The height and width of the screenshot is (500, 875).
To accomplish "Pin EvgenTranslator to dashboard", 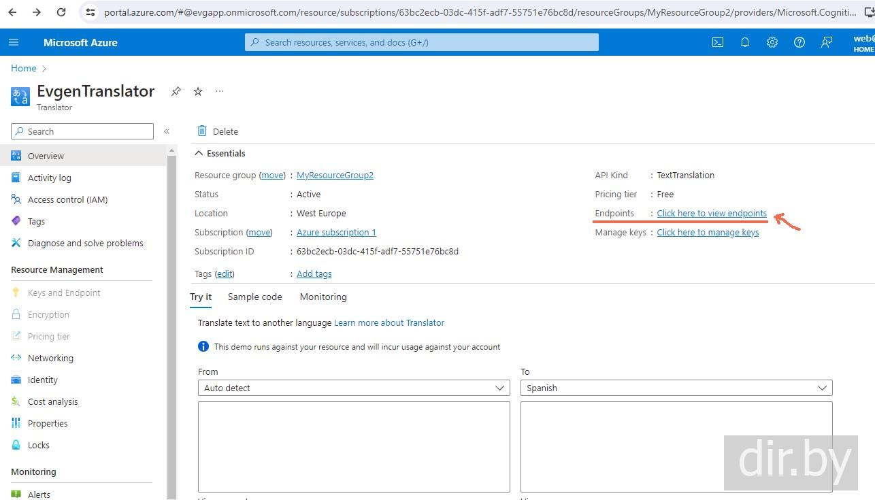I will (x=176, y=91).
